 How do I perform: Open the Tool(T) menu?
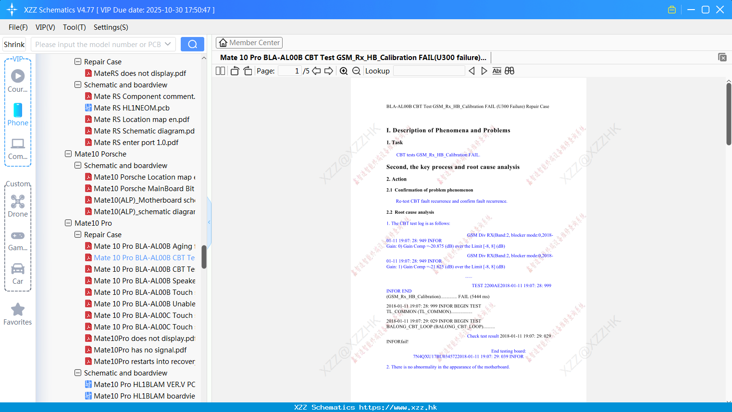tap(74, 27)
